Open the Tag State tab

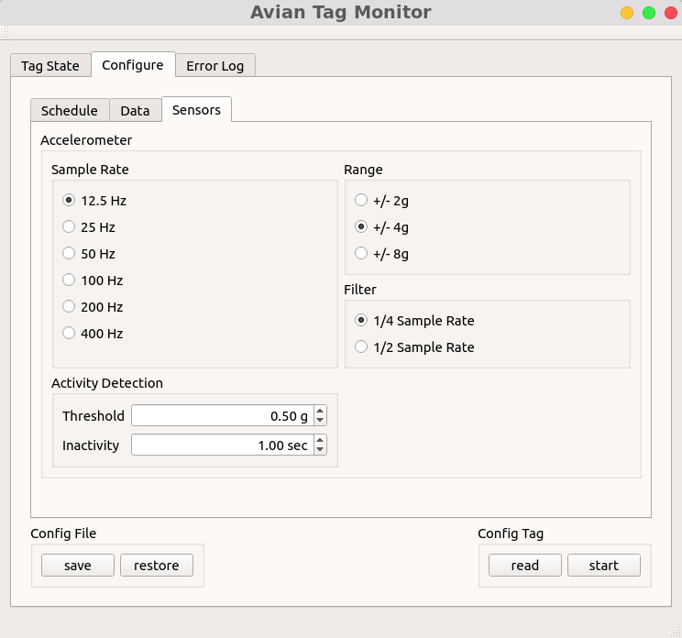click(50, 66)
